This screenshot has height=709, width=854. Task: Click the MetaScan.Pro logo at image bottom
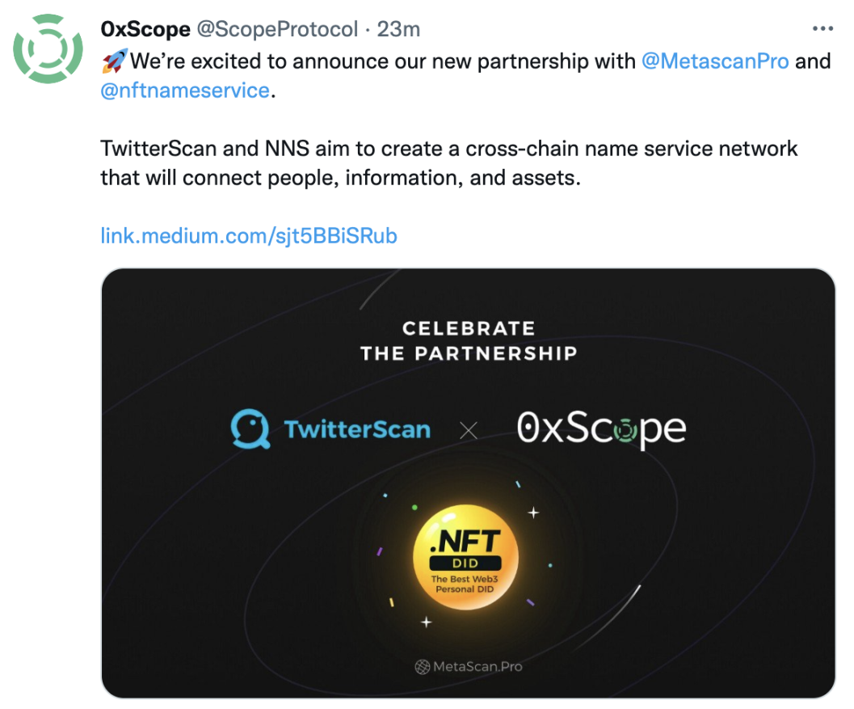point(469,667)
